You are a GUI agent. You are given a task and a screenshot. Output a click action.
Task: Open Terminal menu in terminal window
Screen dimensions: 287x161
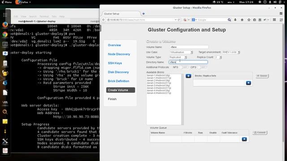pos(44,17)
